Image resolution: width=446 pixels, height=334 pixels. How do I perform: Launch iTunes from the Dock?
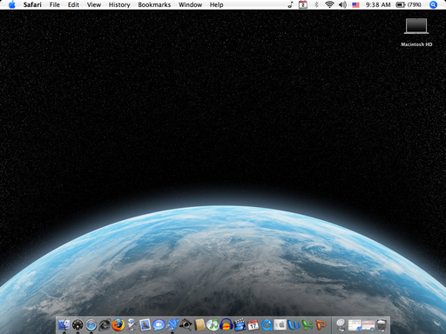213,324
